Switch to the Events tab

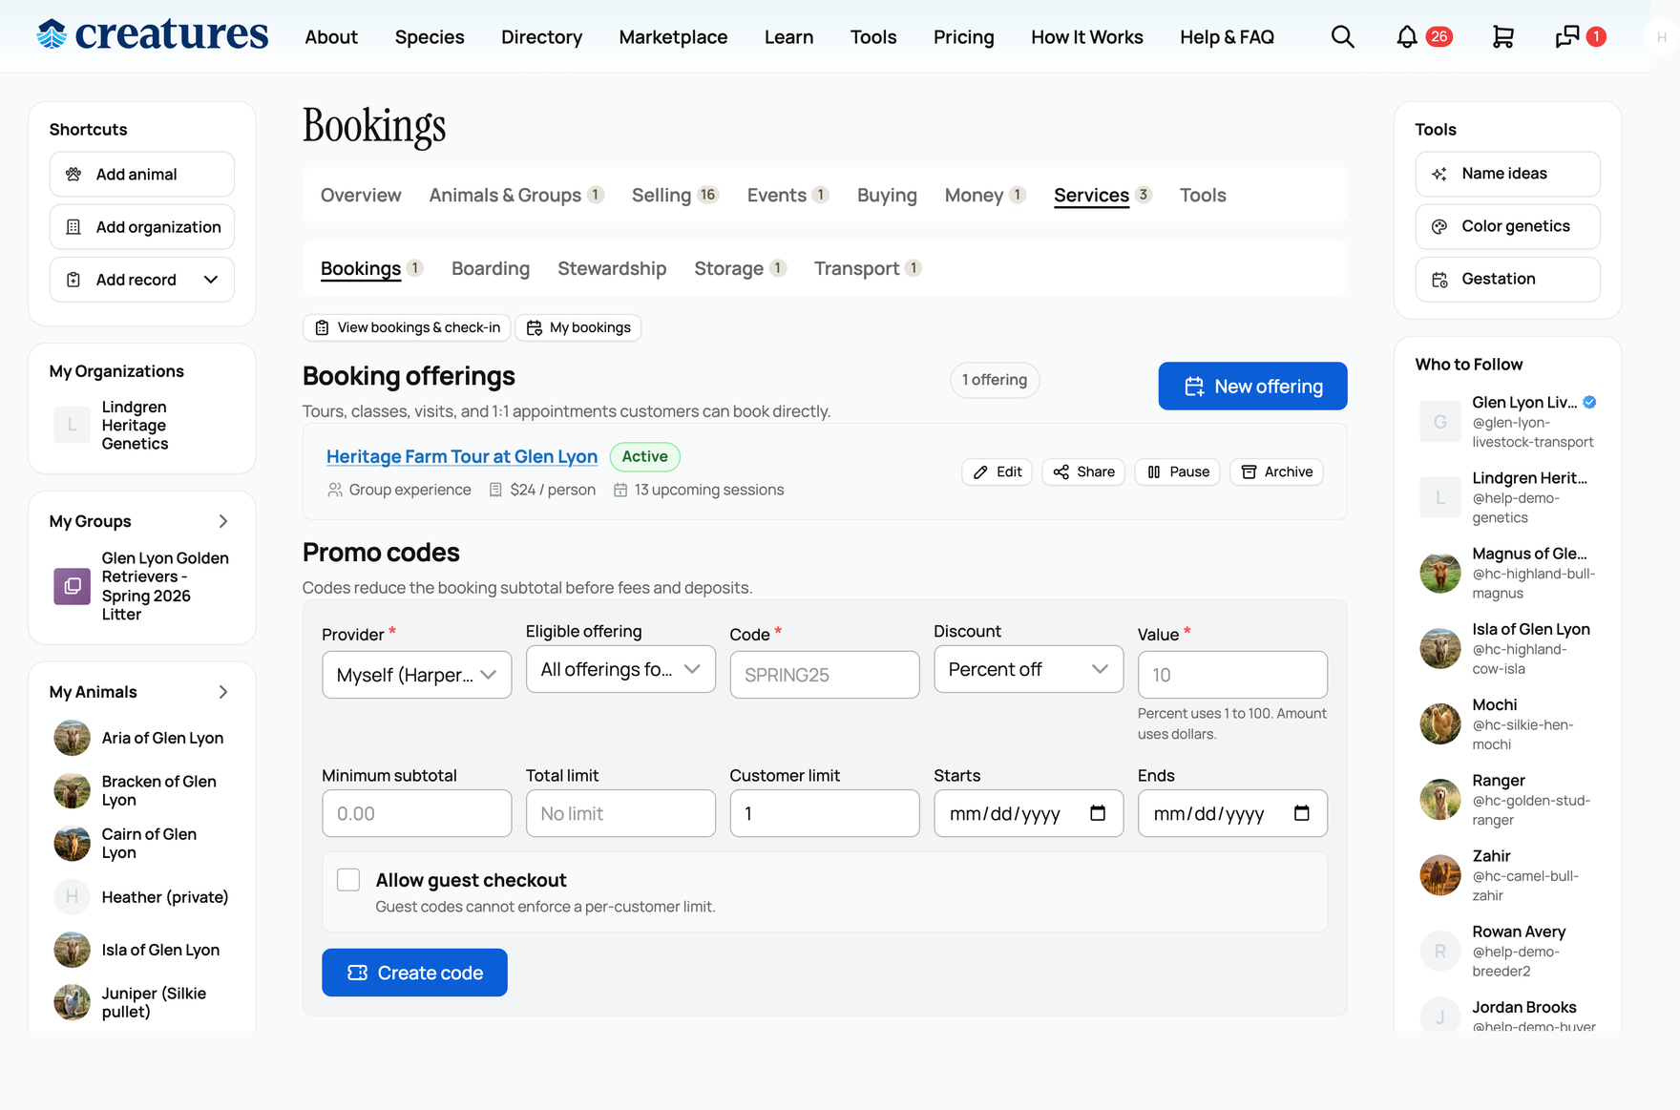(x=787, y=196)
